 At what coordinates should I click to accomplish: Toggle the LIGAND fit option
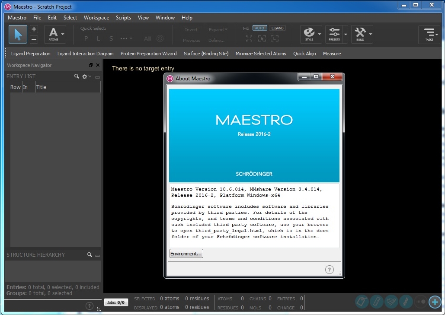[277, 28]
